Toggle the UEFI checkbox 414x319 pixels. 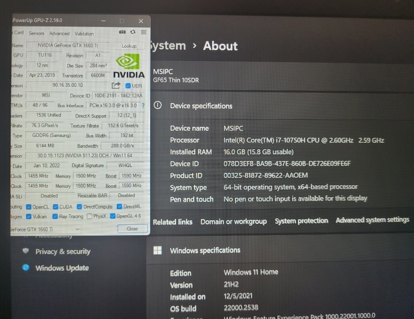pos(128,86)
